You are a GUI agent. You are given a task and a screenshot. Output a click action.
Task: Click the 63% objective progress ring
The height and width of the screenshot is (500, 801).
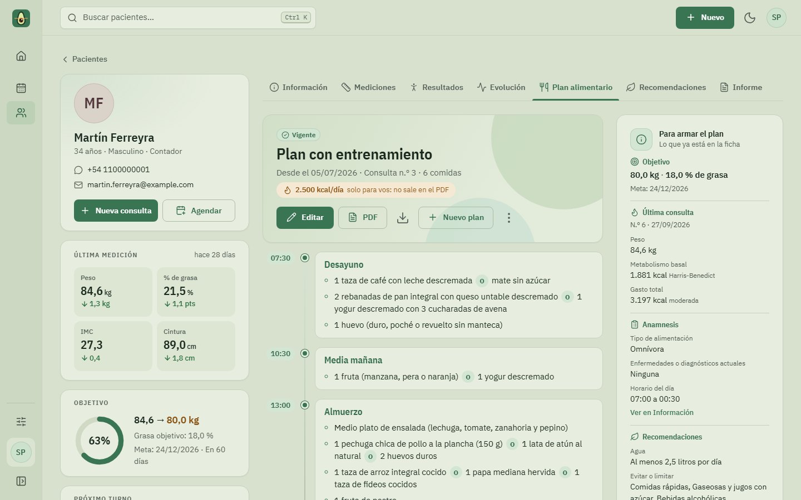[100, 441]
